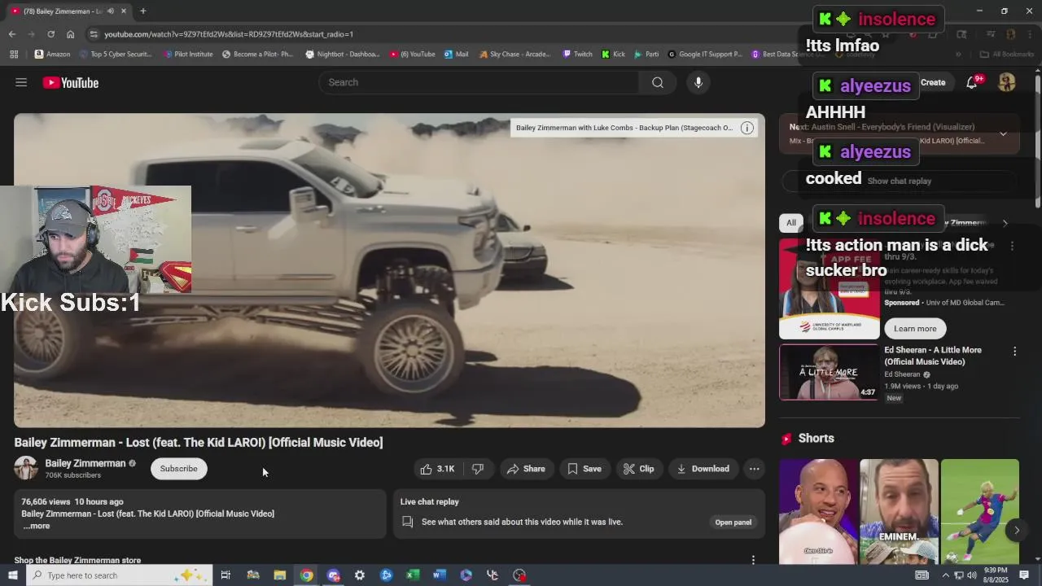Open the soccer player Shorts thumbnail
The width and height of the screenshot is (1042, 586).
979,511
